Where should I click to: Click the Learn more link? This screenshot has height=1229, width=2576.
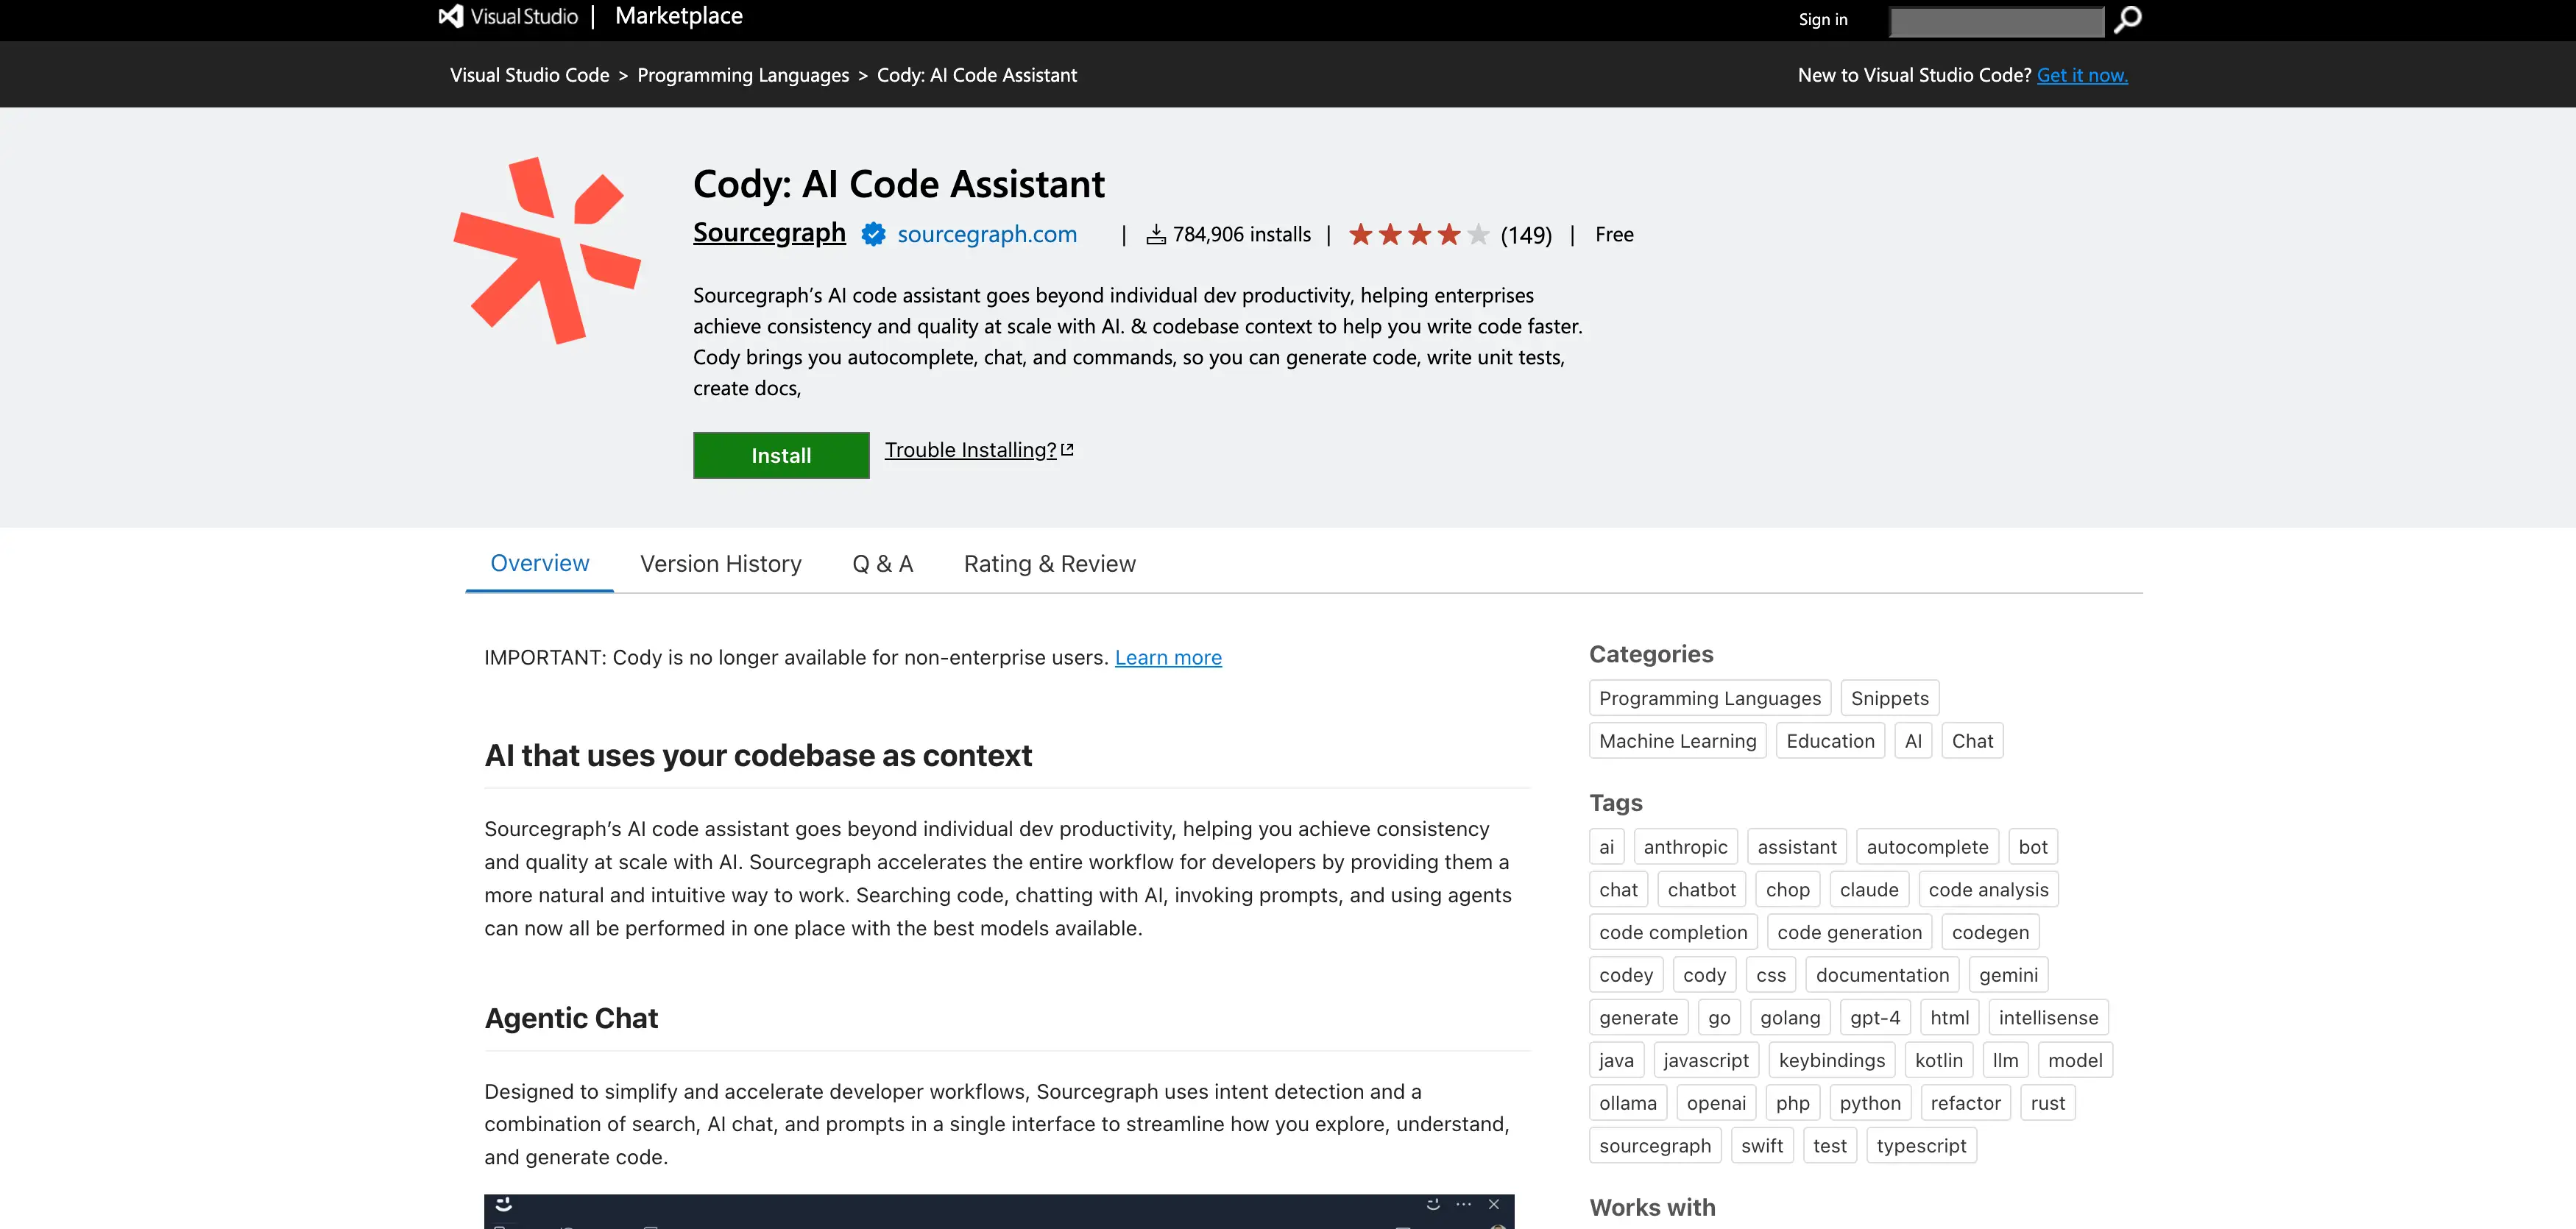coord(1167,657)
